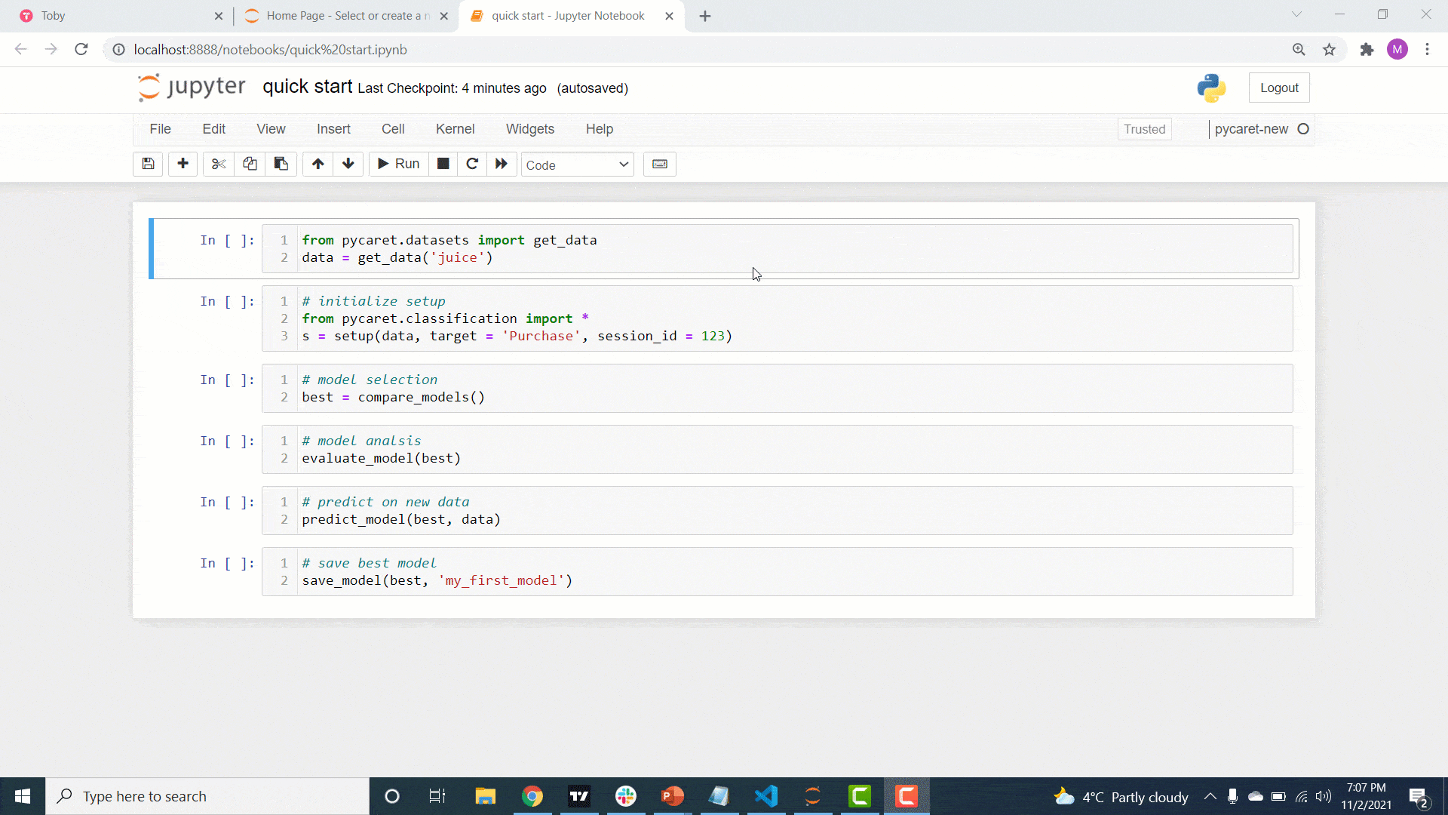1448x815 pixels.
Task: Click the Run cell icon
Action: click(399, 165)
